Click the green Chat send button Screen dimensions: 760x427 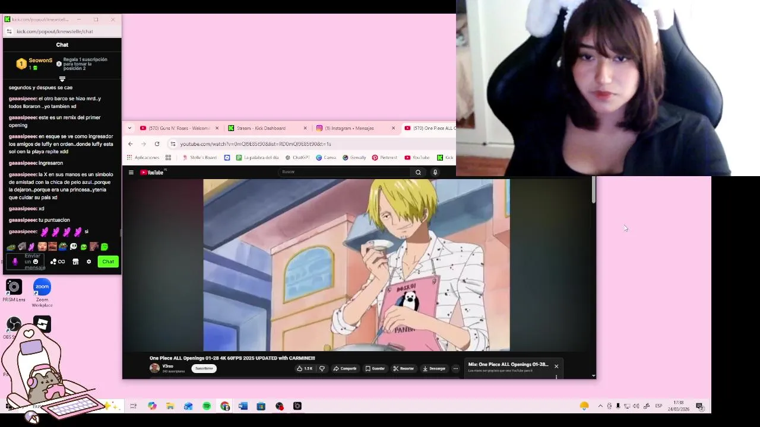pyautogui.click(x=108, y=262)
